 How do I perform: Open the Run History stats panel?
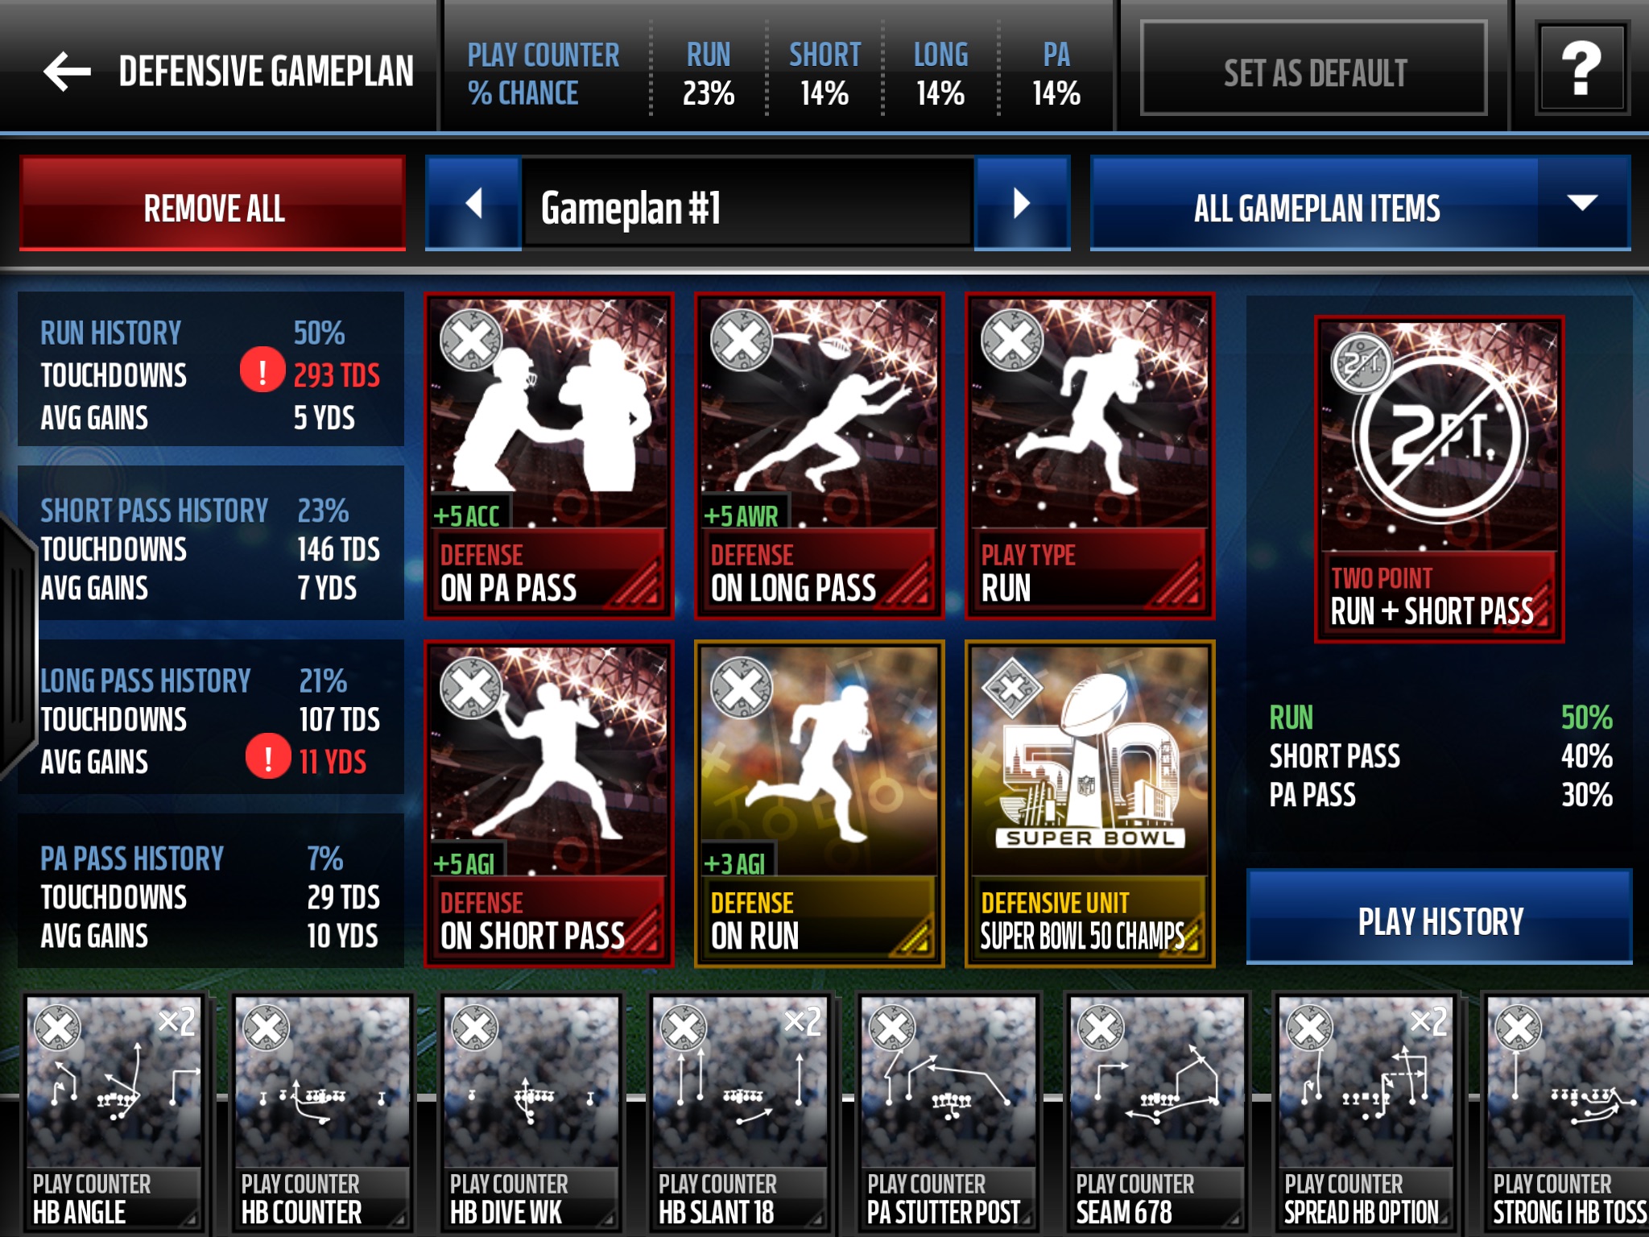tap(211, 369)
